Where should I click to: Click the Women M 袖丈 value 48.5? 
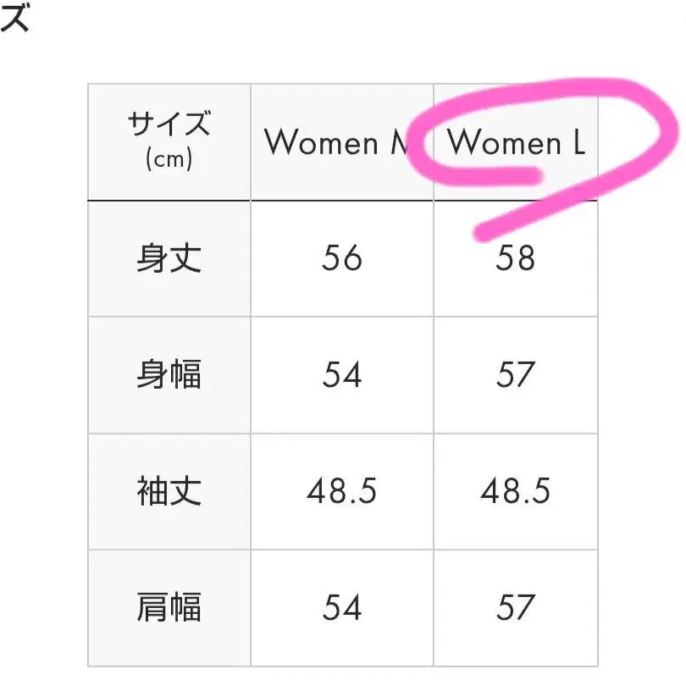(x=341, y=491)
